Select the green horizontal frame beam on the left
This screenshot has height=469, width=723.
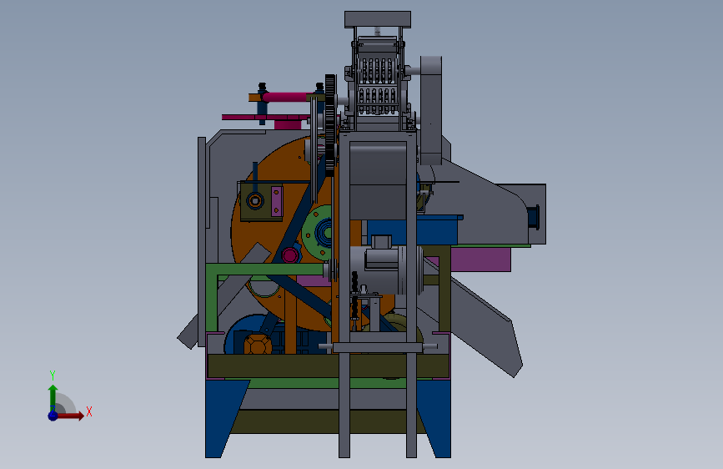pyautogui.click(x=265, y=269)
